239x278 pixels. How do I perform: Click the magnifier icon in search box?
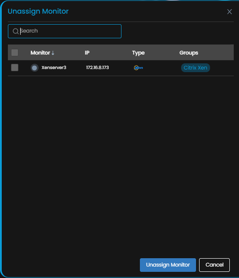point(15,31)
